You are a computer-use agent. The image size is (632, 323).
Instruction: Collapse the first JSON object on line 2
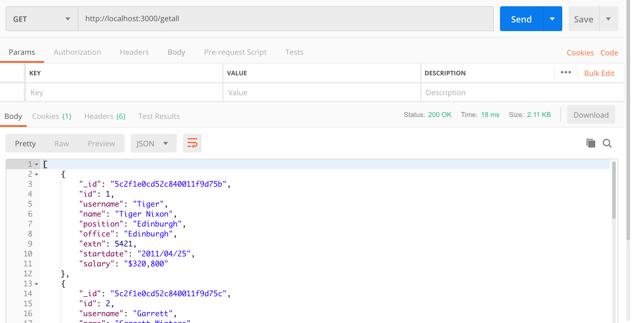[36, 174]
